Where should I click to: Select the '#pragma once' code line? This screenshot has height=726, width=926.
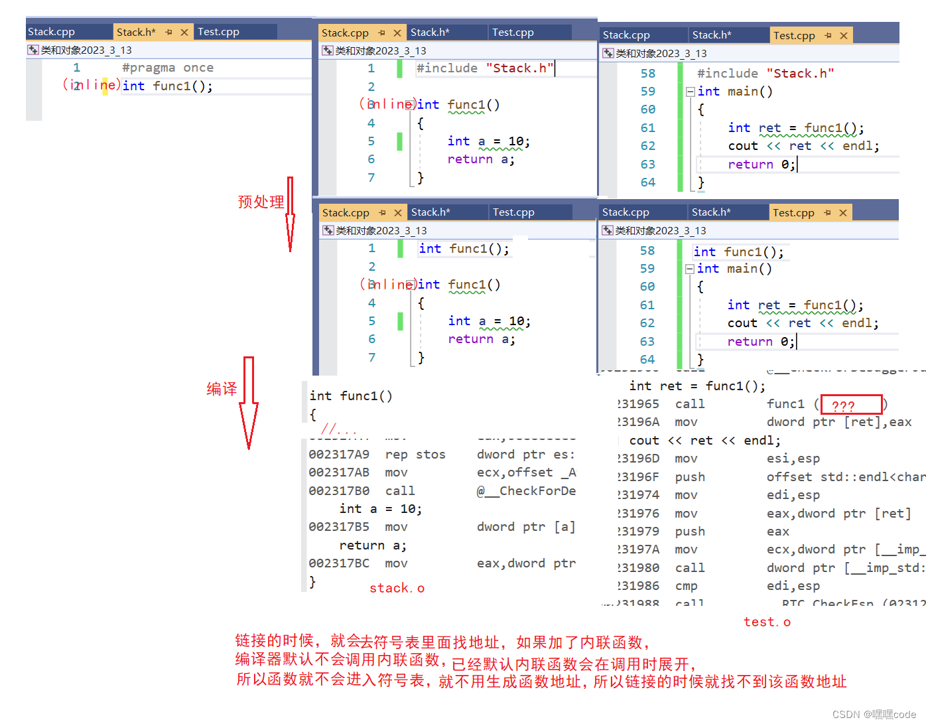tap(168, 68)
